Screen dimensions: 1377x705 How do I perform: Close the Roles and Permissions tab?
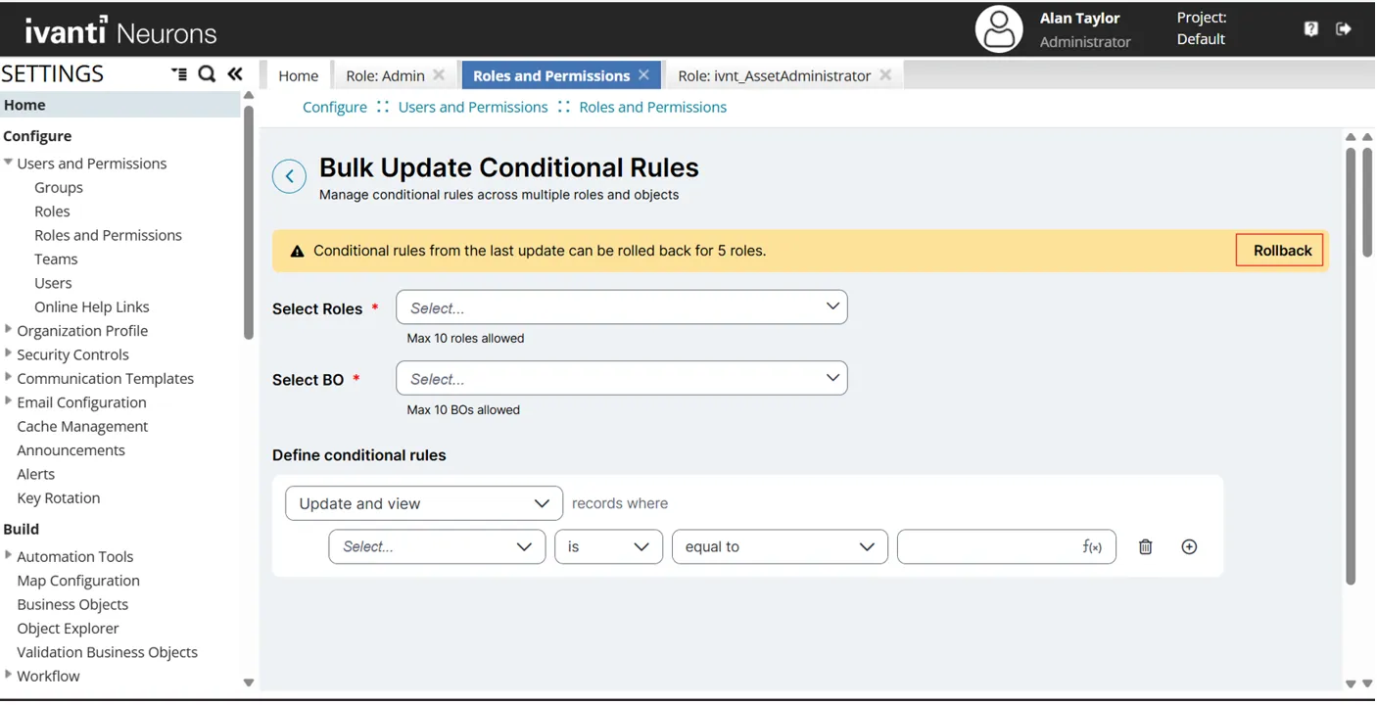point(643,75)
